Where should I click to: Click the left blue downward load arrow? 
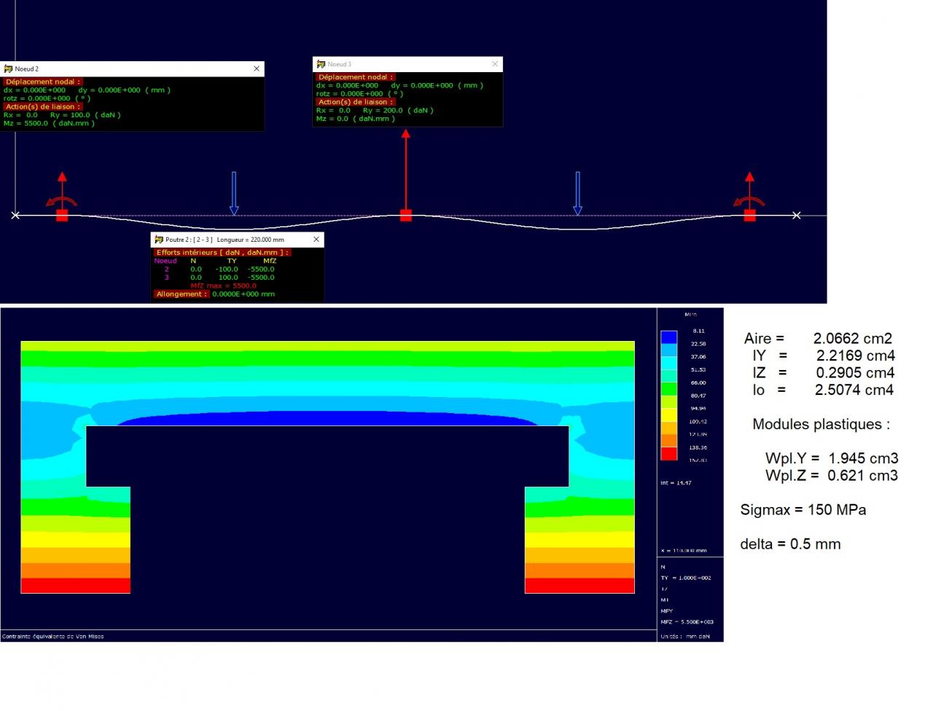pos(234,193)
